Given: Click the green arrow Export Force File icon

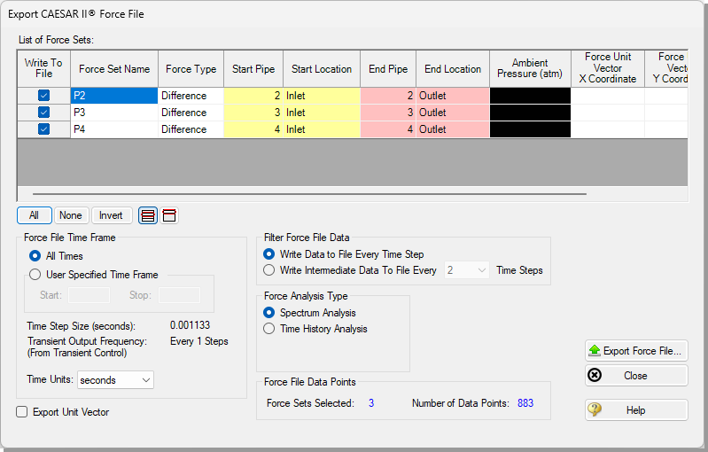Looking at the screenshot, I should [595, 350].
